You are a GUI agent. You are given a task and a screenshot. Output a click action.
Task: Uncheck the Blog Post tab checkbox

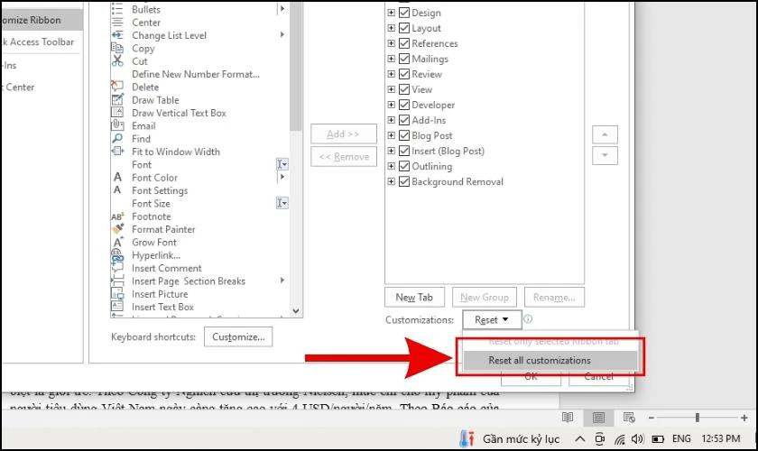(404, 135)
